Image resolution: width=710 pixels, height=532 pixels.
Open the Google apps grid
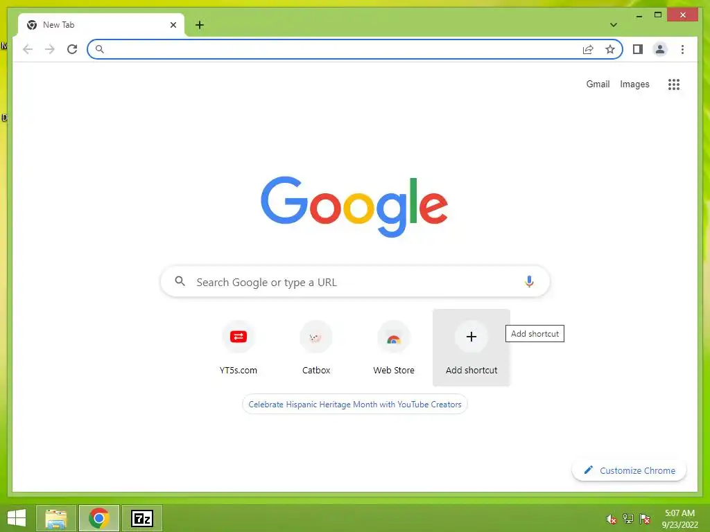[674, 84]
